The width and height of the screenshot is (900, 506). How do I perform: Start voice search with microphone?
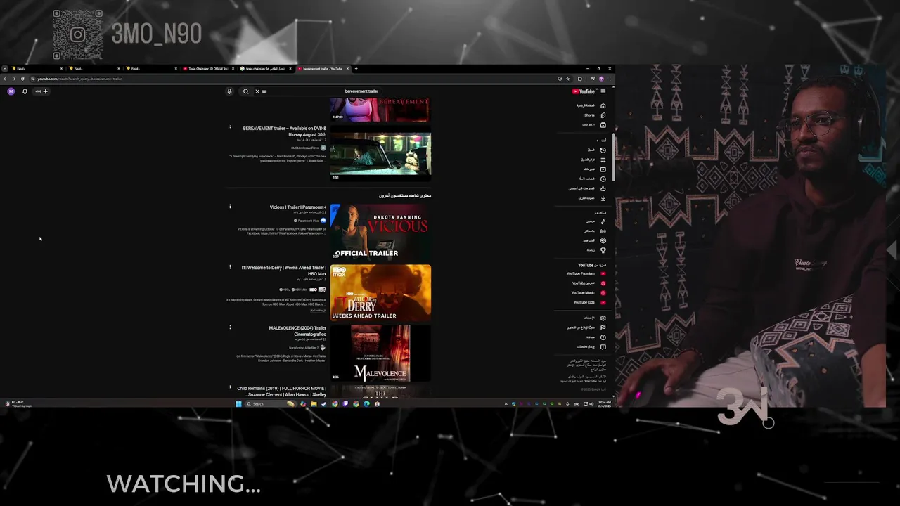click(229, 91)
